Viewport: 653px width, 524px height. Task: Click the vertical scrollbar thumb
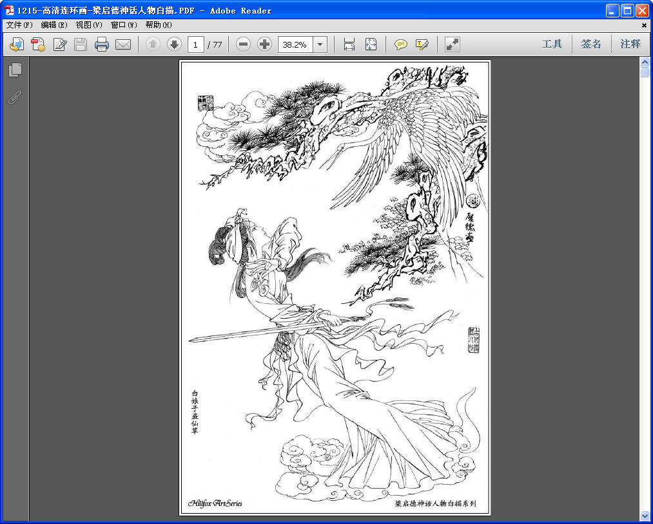[645, 72]
